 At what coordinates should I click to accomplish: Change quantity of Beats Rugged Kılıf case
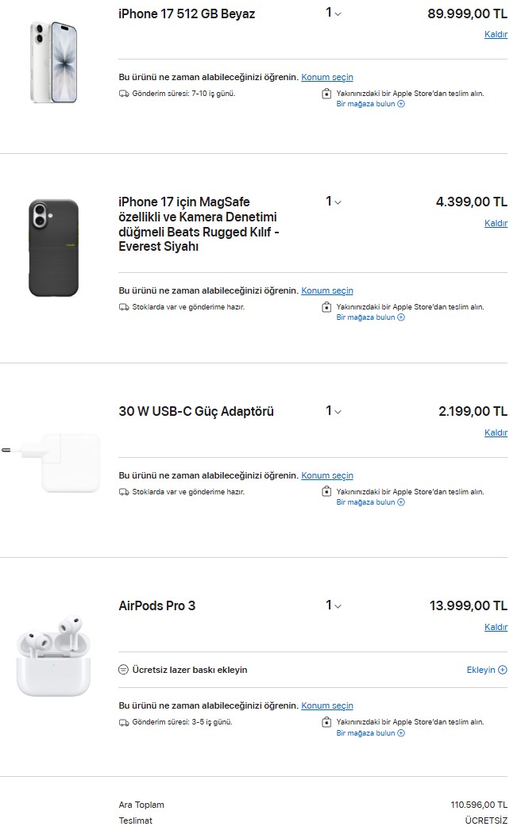click(x=334, y=202)
